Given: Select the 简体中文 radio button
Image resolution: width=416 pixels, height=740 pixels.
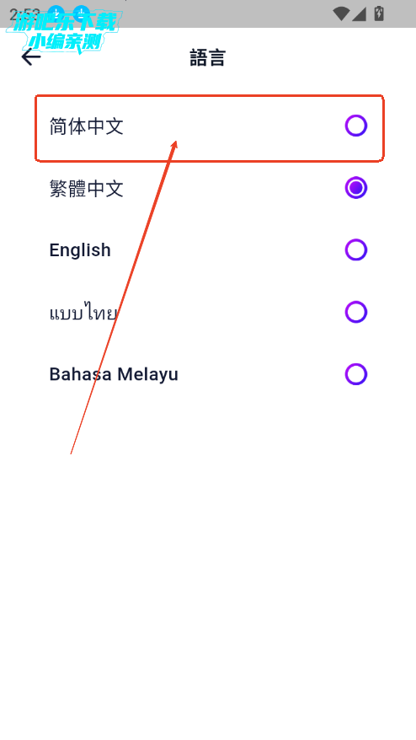Looking at the screenshot, I should point(355,126).
